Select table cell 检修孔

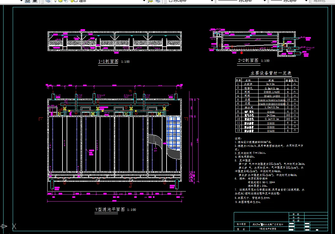pos(248,88)
